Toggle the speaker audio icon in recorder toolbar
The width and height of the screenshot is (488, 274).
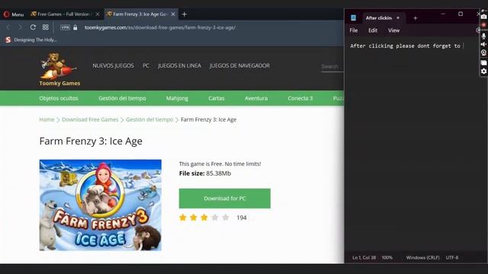(483, 44)
